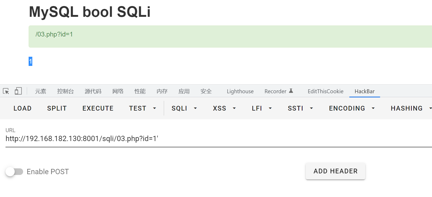Click the EXECUTE button in HackBar
This screenshot has width=432, height=197.
[98, 108]
